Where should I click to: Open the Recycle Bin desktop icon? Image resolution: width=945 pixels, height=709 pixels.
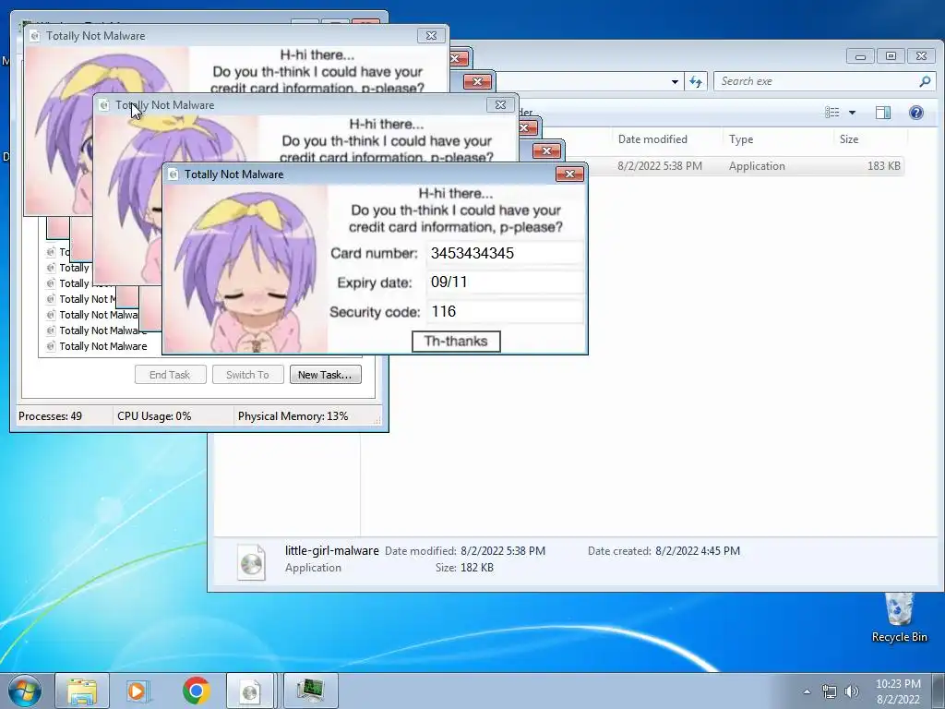click(x=899, y=618)
